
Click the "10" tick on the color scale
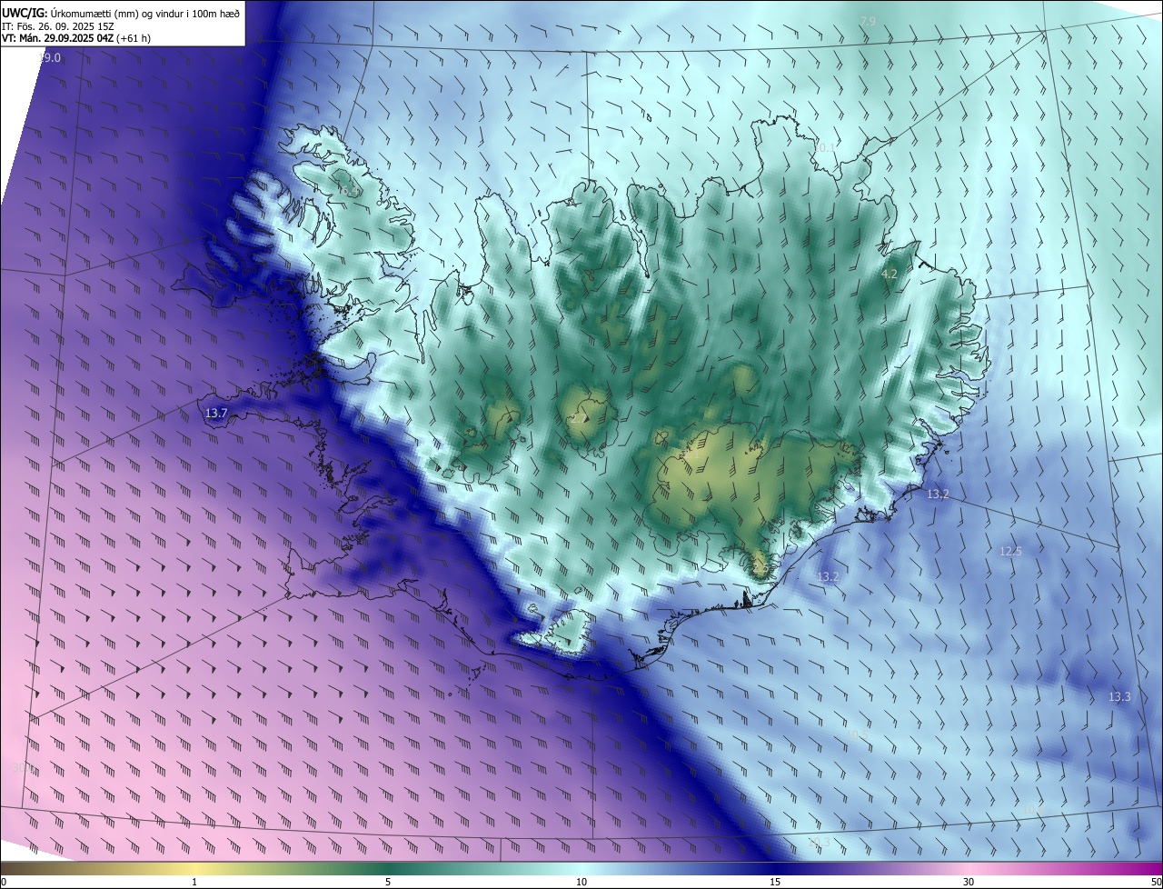click(581, 882)
